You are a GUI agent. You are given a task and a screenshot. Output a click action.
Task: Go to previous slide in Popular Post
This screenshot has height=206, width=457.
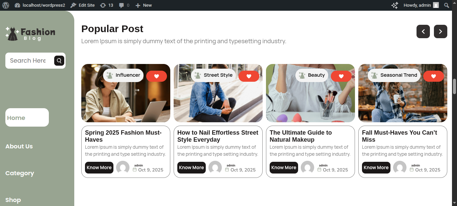423,31
